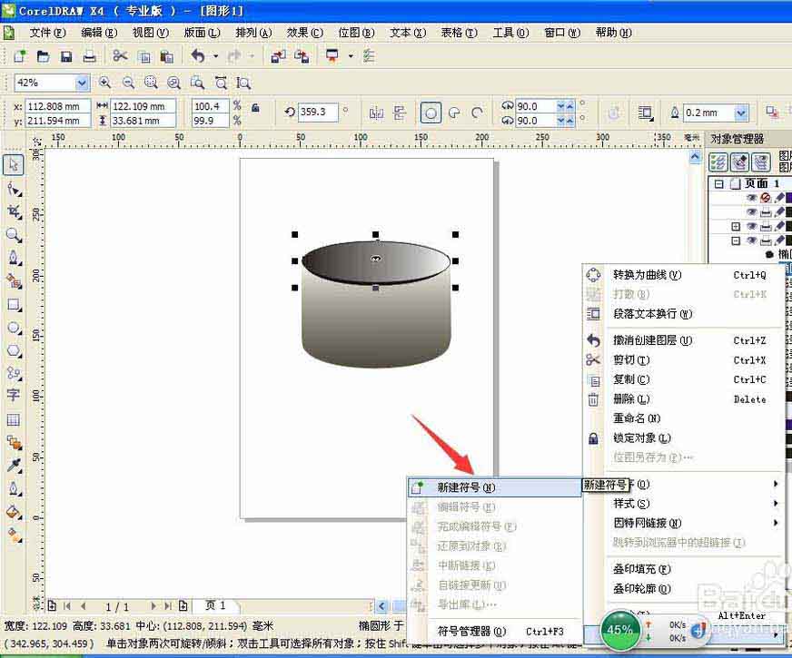The height and width of the screenshot is (658, 792).
Task: Collapse the 页面 1 tree node
Action: (x=718, y=183)
